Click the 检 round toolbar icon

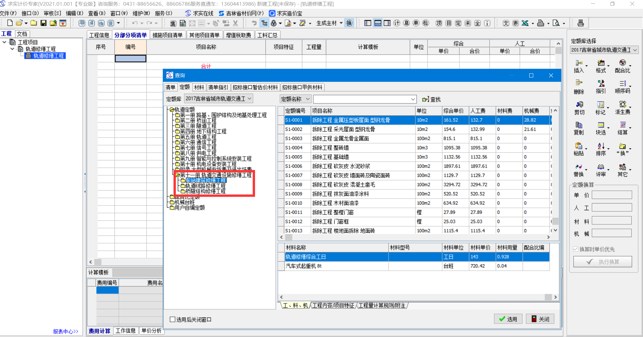pyautogui.click(x=426, y=23)
